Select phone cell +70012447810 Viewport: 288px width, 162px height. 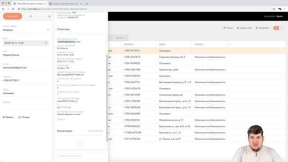(x=132, y=57)
